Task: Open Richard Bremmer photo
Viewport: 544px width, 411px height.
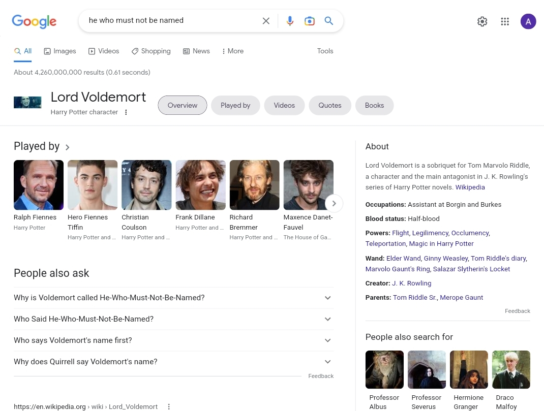Action: coord(254,185)
